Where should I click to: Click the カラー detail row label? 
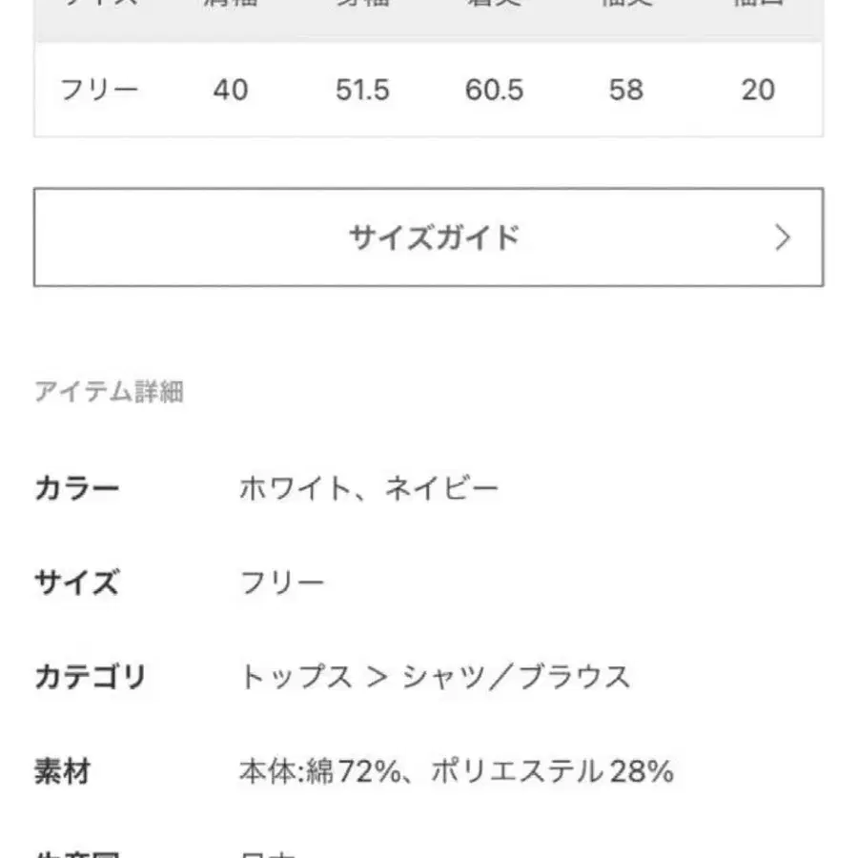(78, 487)
